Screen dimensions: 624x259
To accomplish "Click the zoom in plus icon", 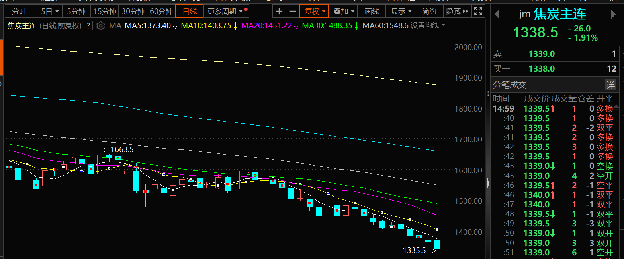I will pos(280,12).
